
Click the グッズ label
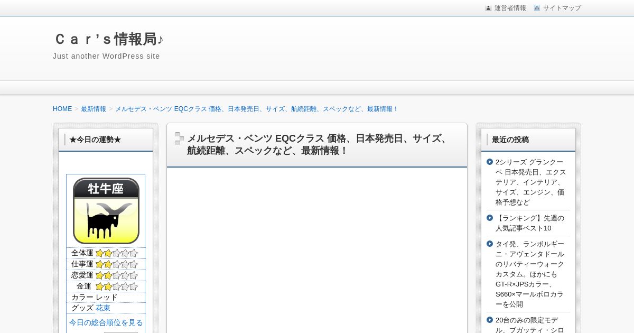pyautogui.click(x=82, y=308)
